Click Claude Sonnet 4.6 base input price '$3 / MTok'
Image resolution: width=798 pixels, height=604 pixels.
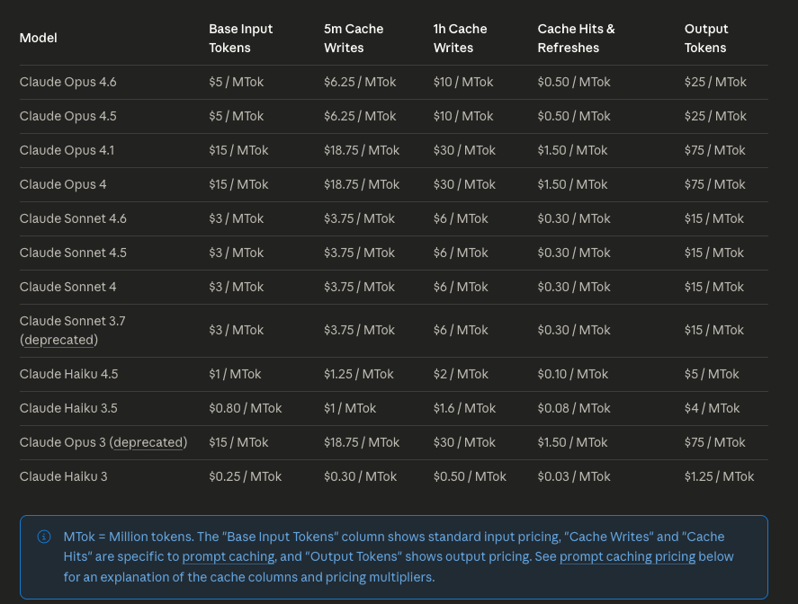coord(236,218)
